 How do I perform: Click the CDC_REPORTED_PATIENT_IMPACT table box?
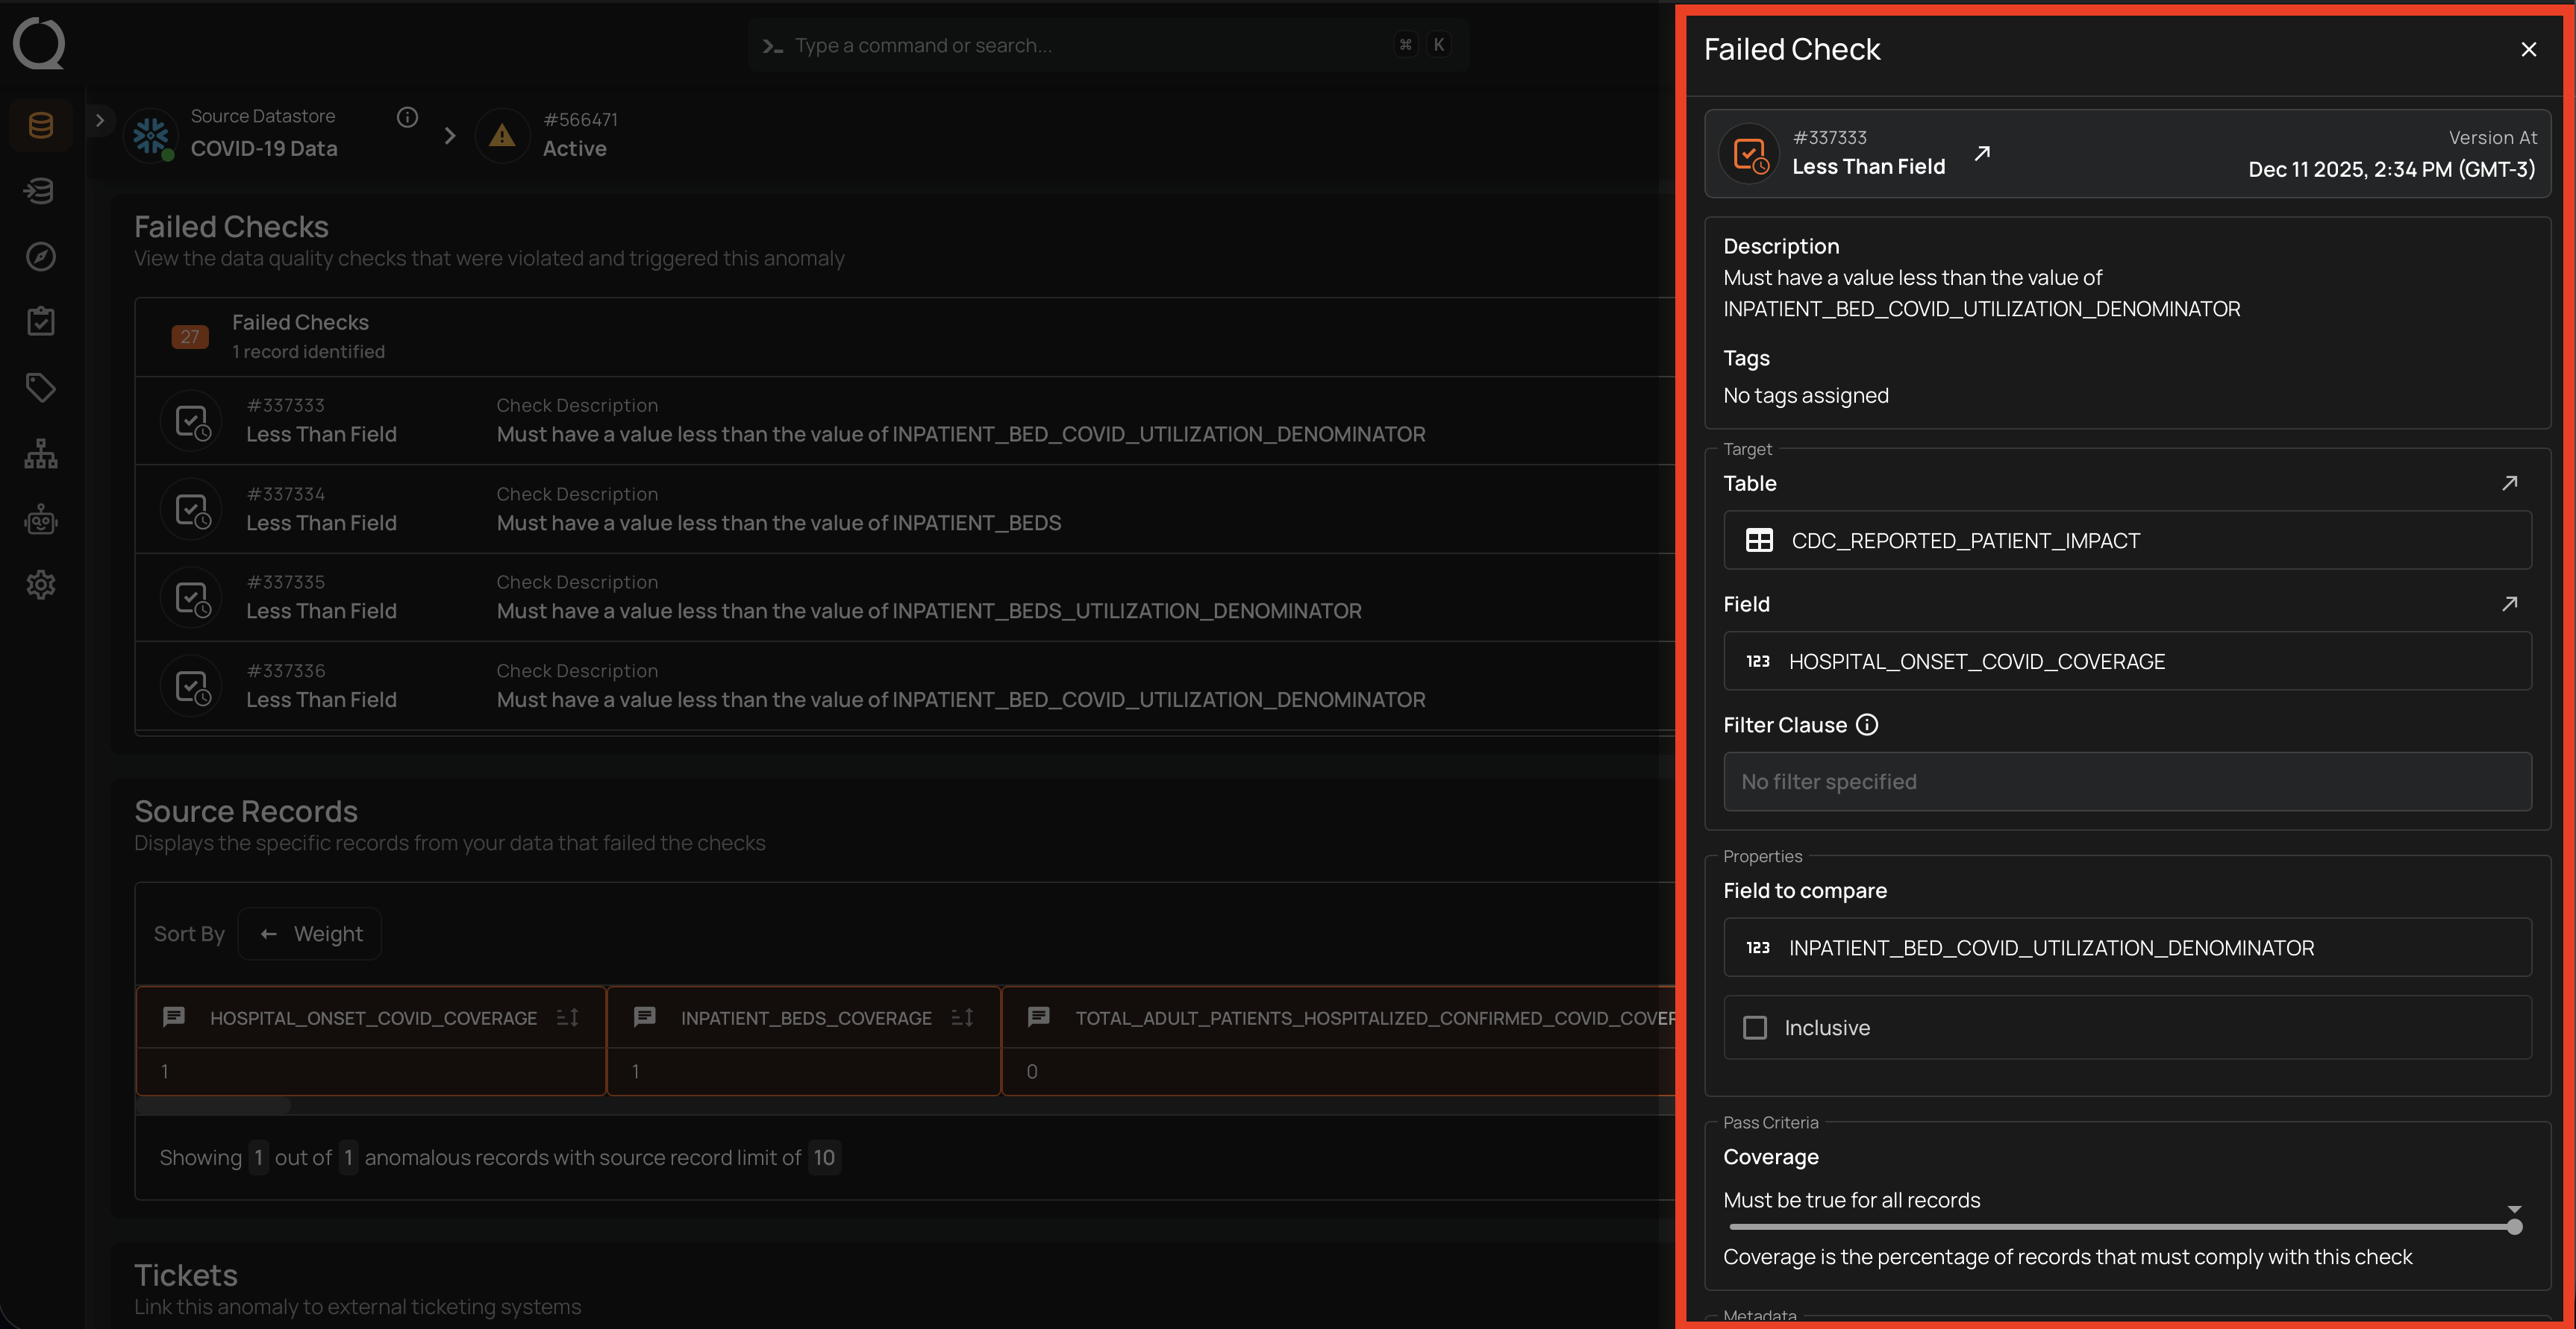point(2127,541)
